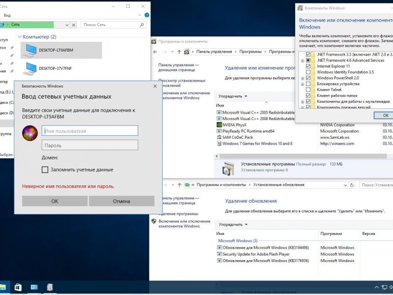This screenshot has height=295, width=393.
Task: Go back in Программы и компоненты window
Action: click(x=155, y=52)
